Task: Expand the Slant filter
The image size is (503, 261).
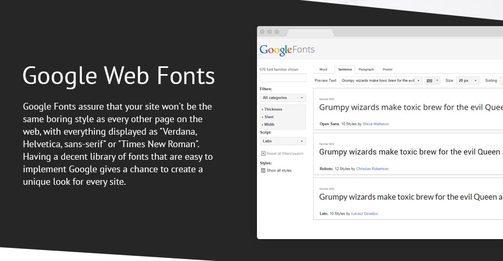Action: coord(268,117)
